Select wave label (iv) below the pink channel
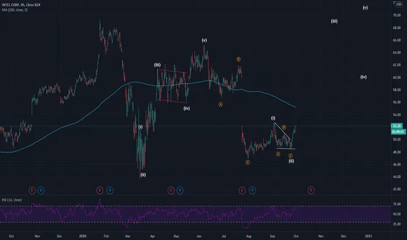 pyautogui.click(x=186, y=108)
